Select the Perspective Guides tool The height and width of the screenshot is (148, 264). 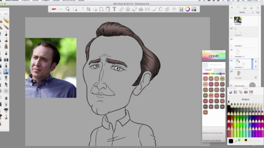click(141, 9)
